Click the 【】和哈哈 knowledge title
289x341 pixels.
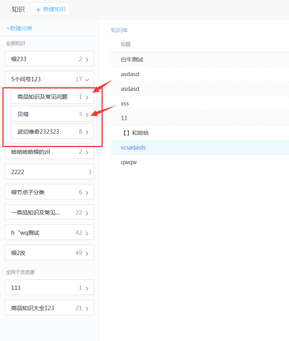[135, 133]
